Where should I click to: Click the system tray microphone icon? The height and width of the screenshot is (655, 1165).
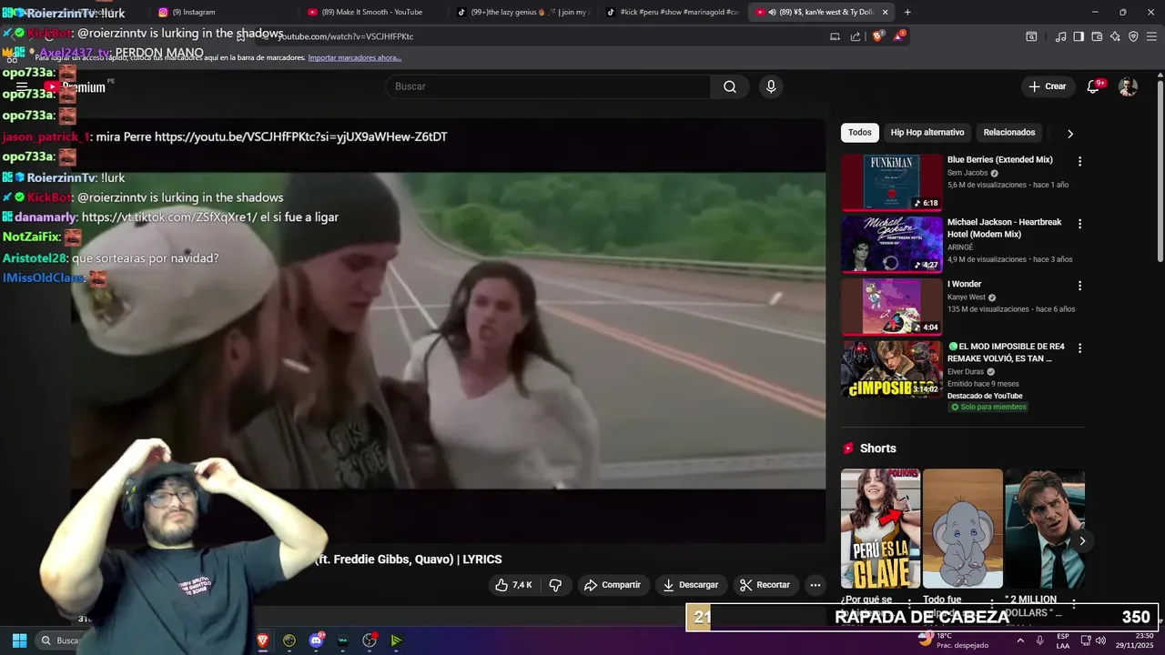1039,640
